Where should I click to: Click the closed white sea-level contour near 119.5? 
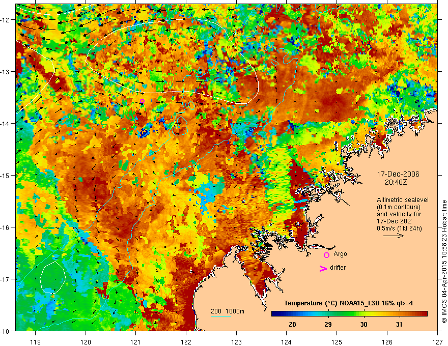(53, 277)
